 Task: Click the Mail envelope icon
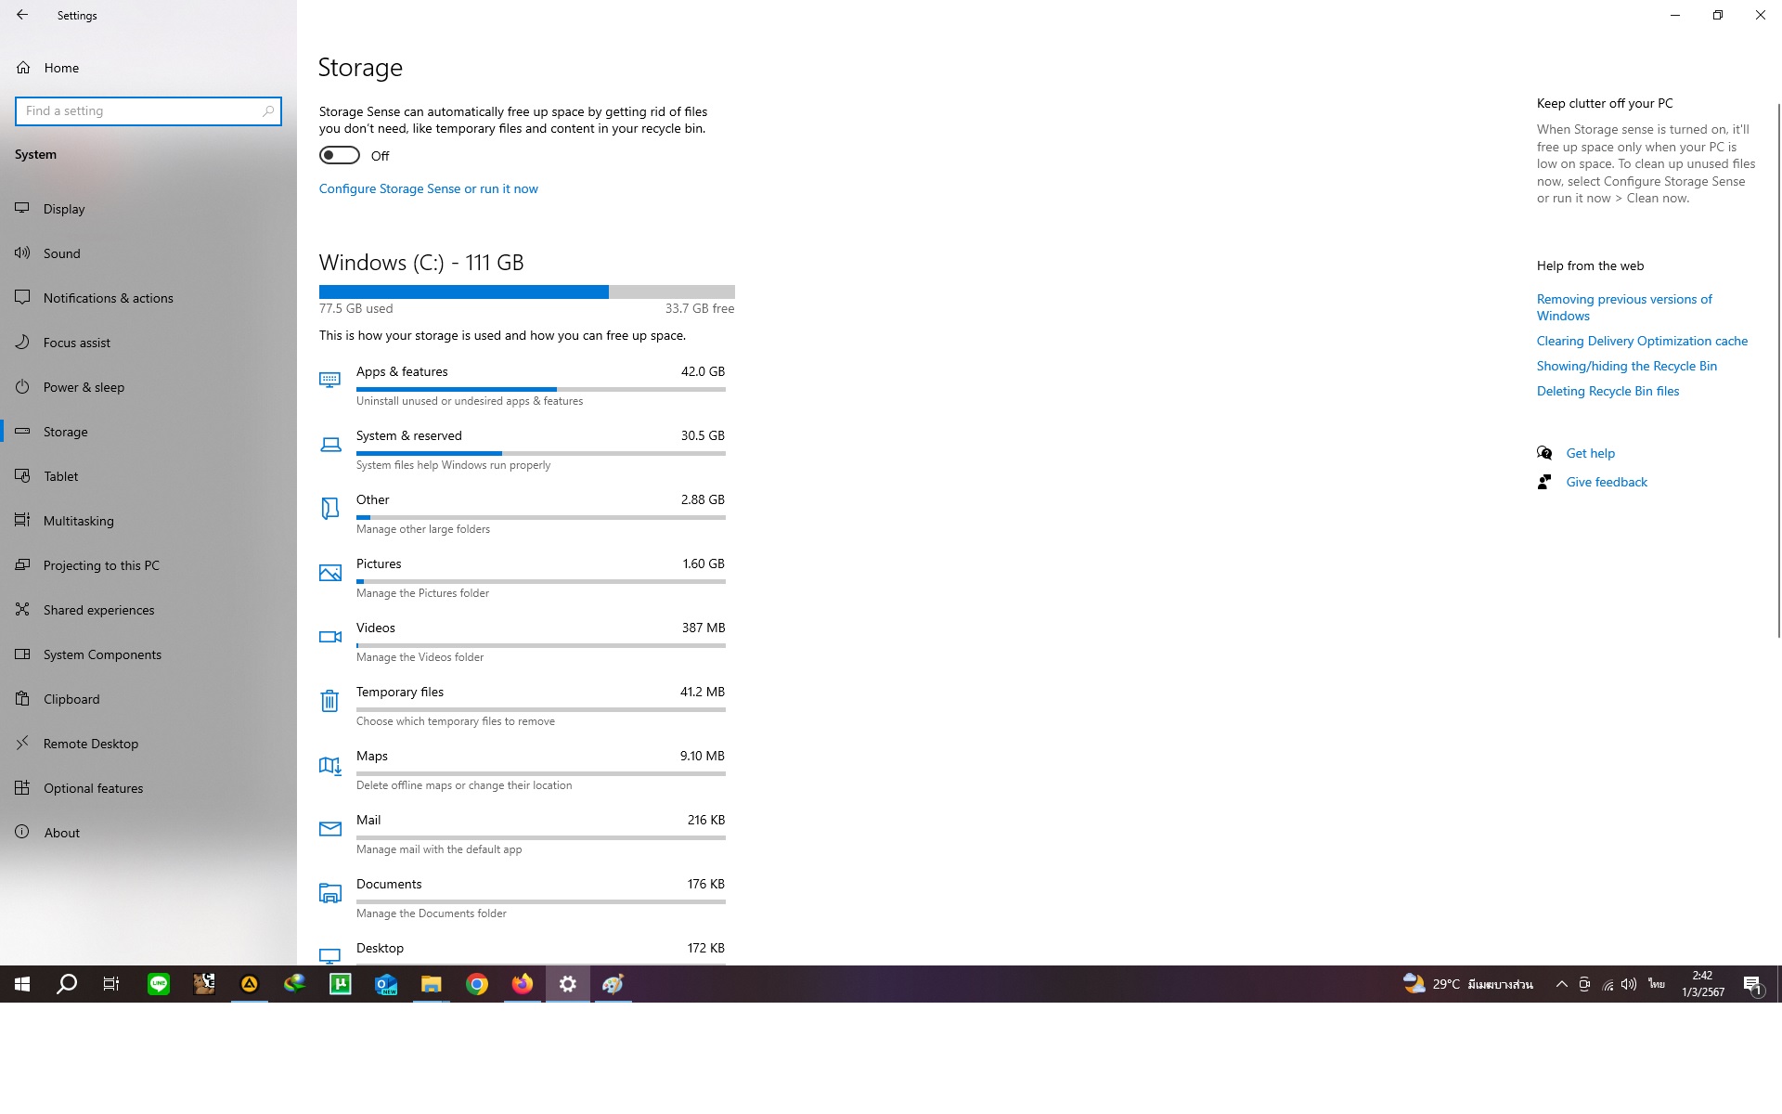pos(329,828)
